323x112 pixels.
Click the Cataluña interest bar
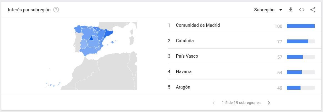(297, 41)
